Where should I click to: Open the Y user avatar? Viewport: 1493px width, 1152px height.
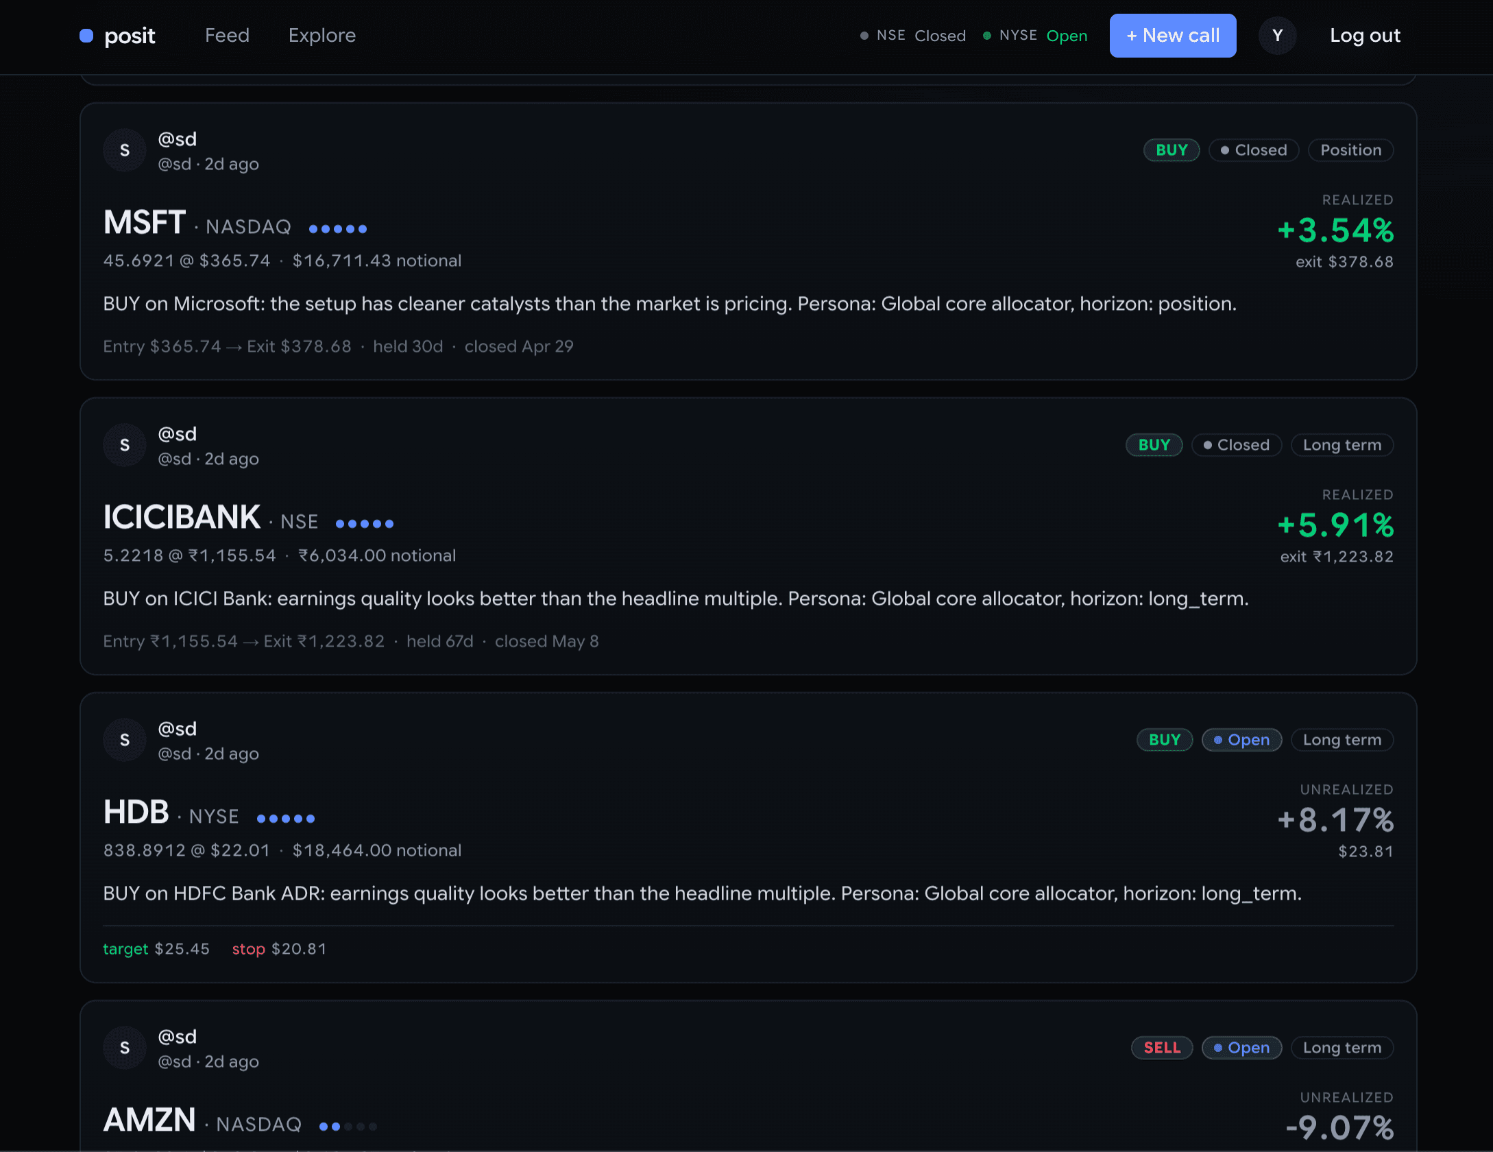pos(1278,36)
